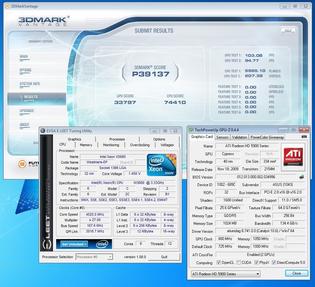This screenshot has width=315, height=287.
Task: Click the orange Futuremark logo icon
Action: point(22,164)
